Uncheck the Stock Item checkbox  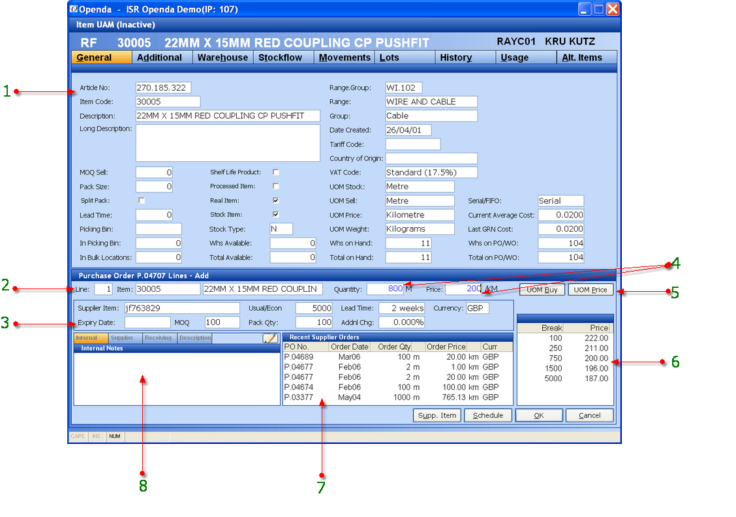coord(276,215)
